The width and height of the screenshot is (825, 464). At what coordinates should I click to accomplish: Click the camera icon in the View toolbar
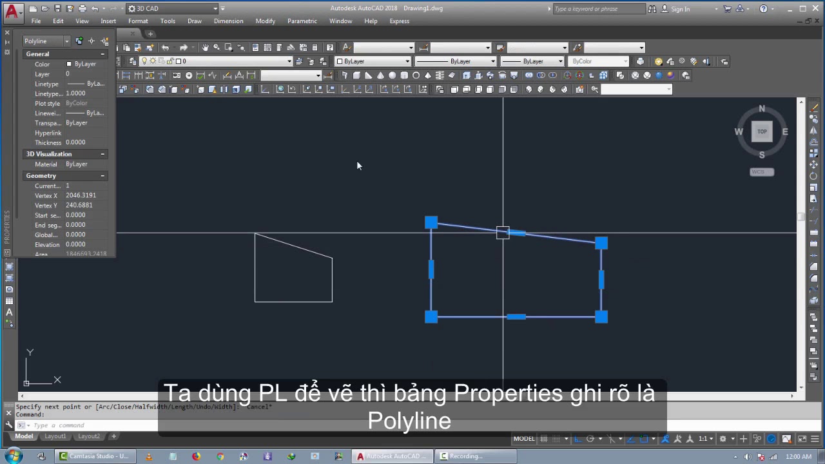click(579, 90)
